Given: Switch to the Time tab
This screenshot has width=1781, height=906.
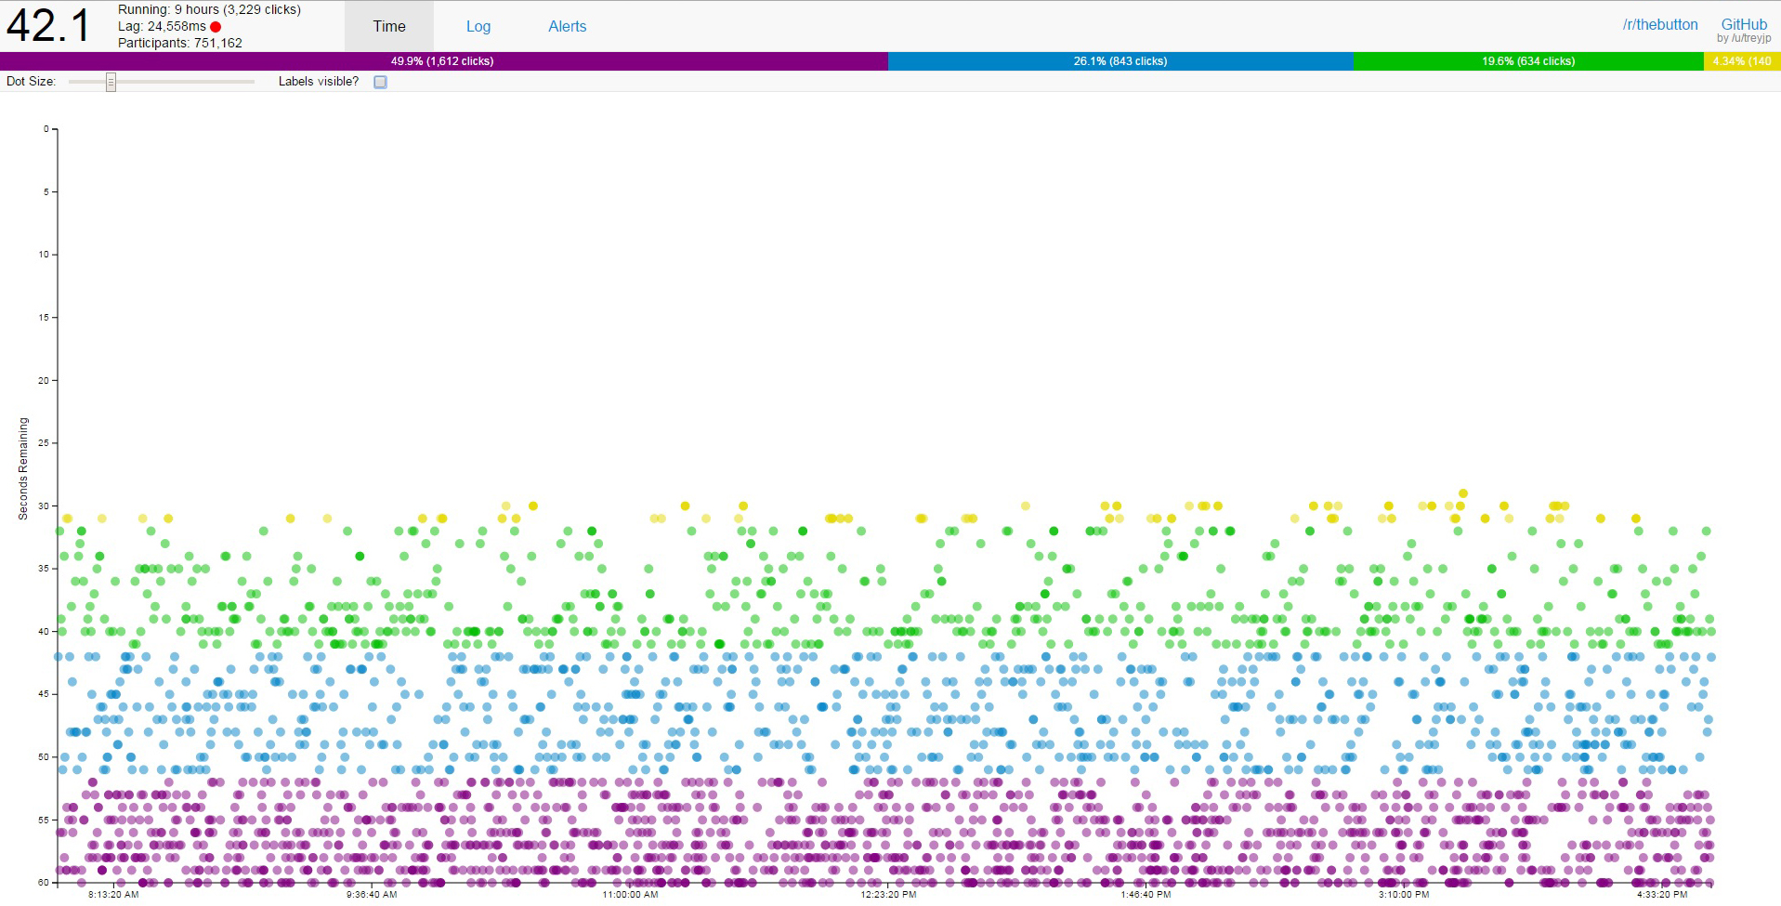Looking at the screenshot, I should coord(388,26).
